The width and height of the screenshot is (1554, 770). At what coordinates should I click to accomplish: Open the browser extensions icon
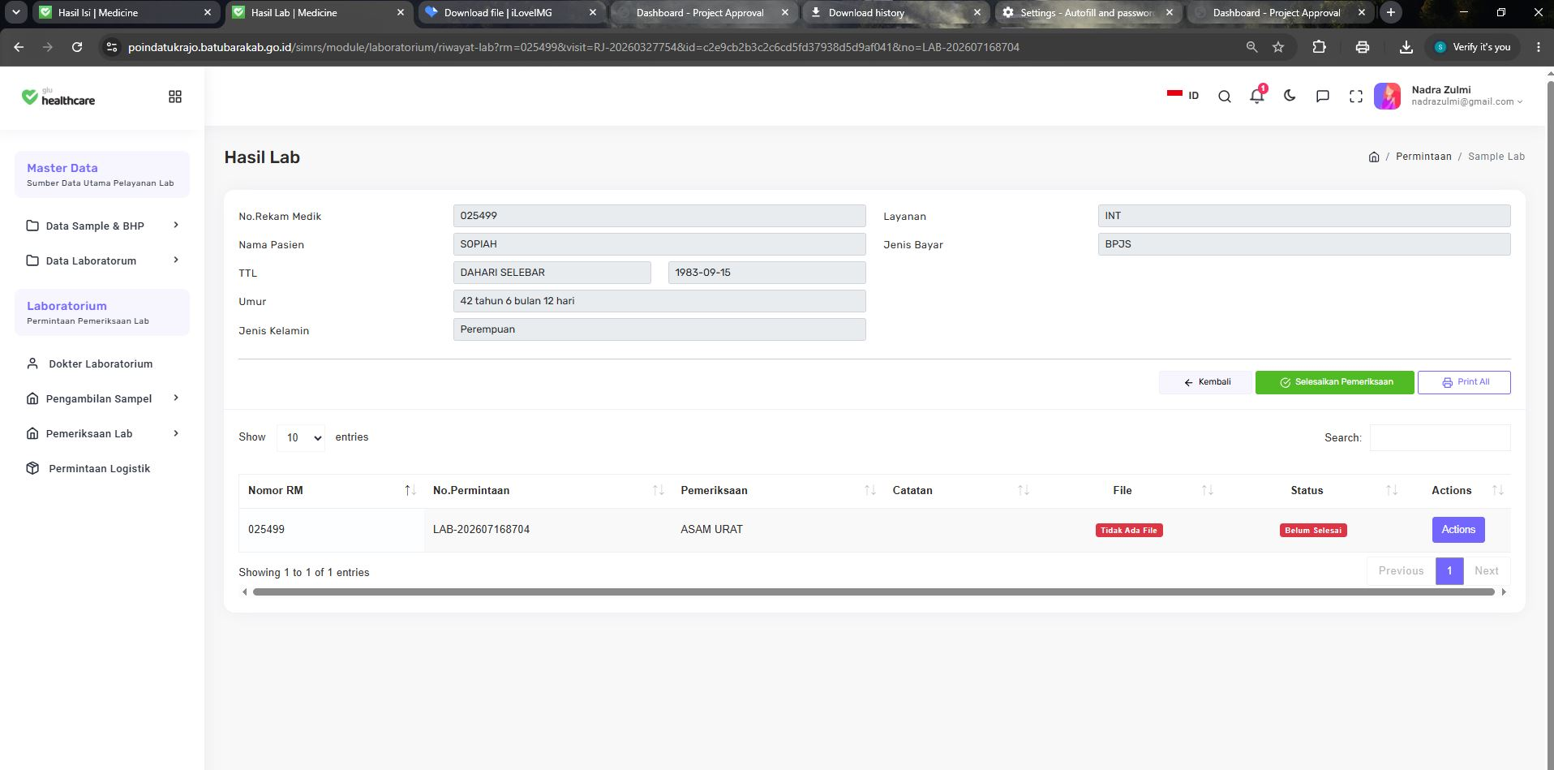pyautogui.click(x=1320, y=47)
